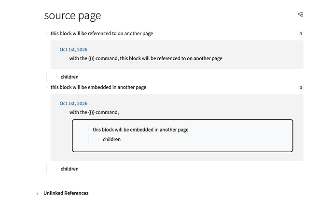The width and height of the screenshot is (333, 211).
Task: Click bullet of 'children' under the referenced block
Action: 56,77
